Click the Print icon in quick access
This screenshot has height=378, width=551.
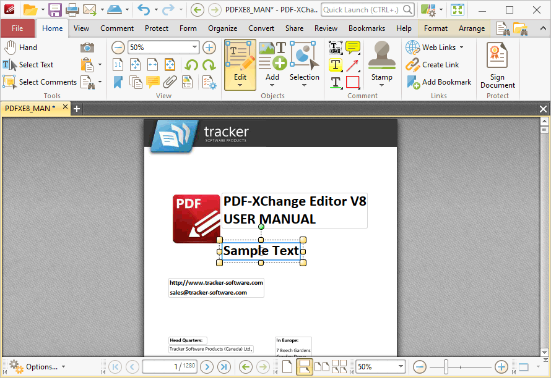[x=72, y=10]
